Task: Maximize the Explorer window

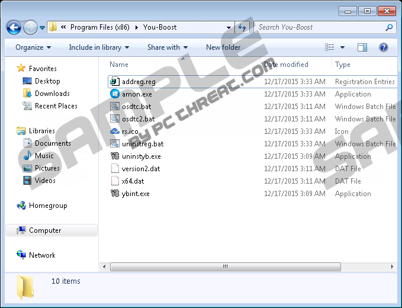Action: tap(368, 11)
